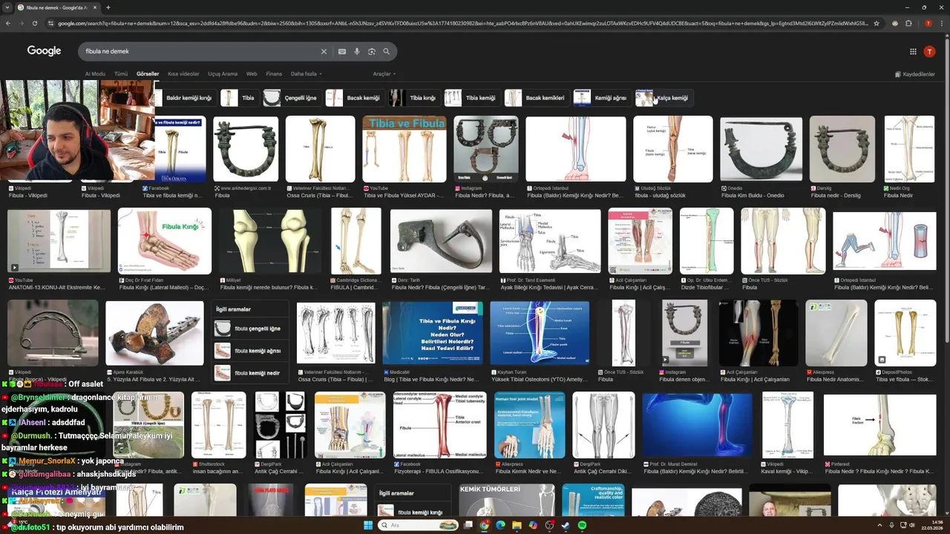Select the 'Kısa videolar' tab
950x534 pixels.
click(183, 74)
